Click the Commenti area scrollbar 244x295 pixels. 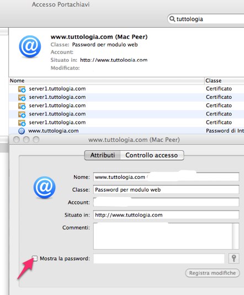236,236
